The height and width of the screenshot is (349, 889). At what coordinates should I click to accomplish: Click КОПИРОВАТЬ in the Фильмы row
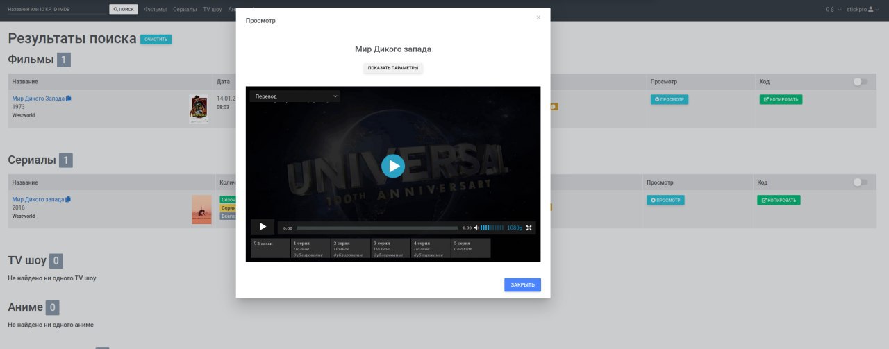tap(781, 99)
